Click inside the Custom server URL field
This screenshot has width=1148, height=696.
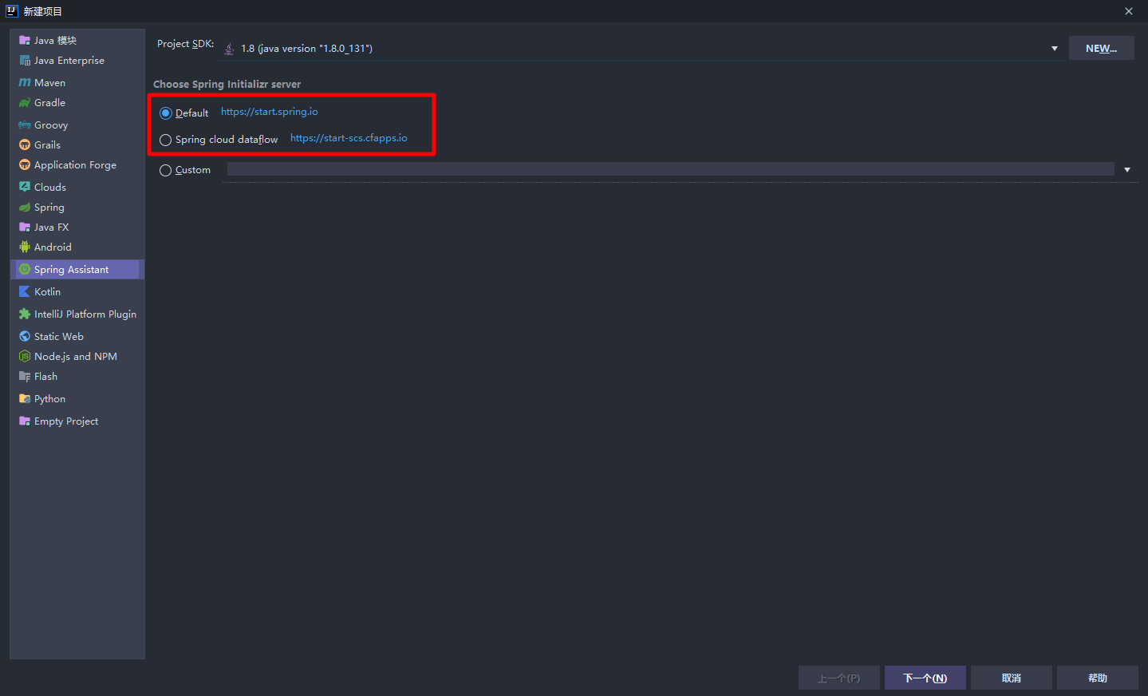click(x=638, y=169)
